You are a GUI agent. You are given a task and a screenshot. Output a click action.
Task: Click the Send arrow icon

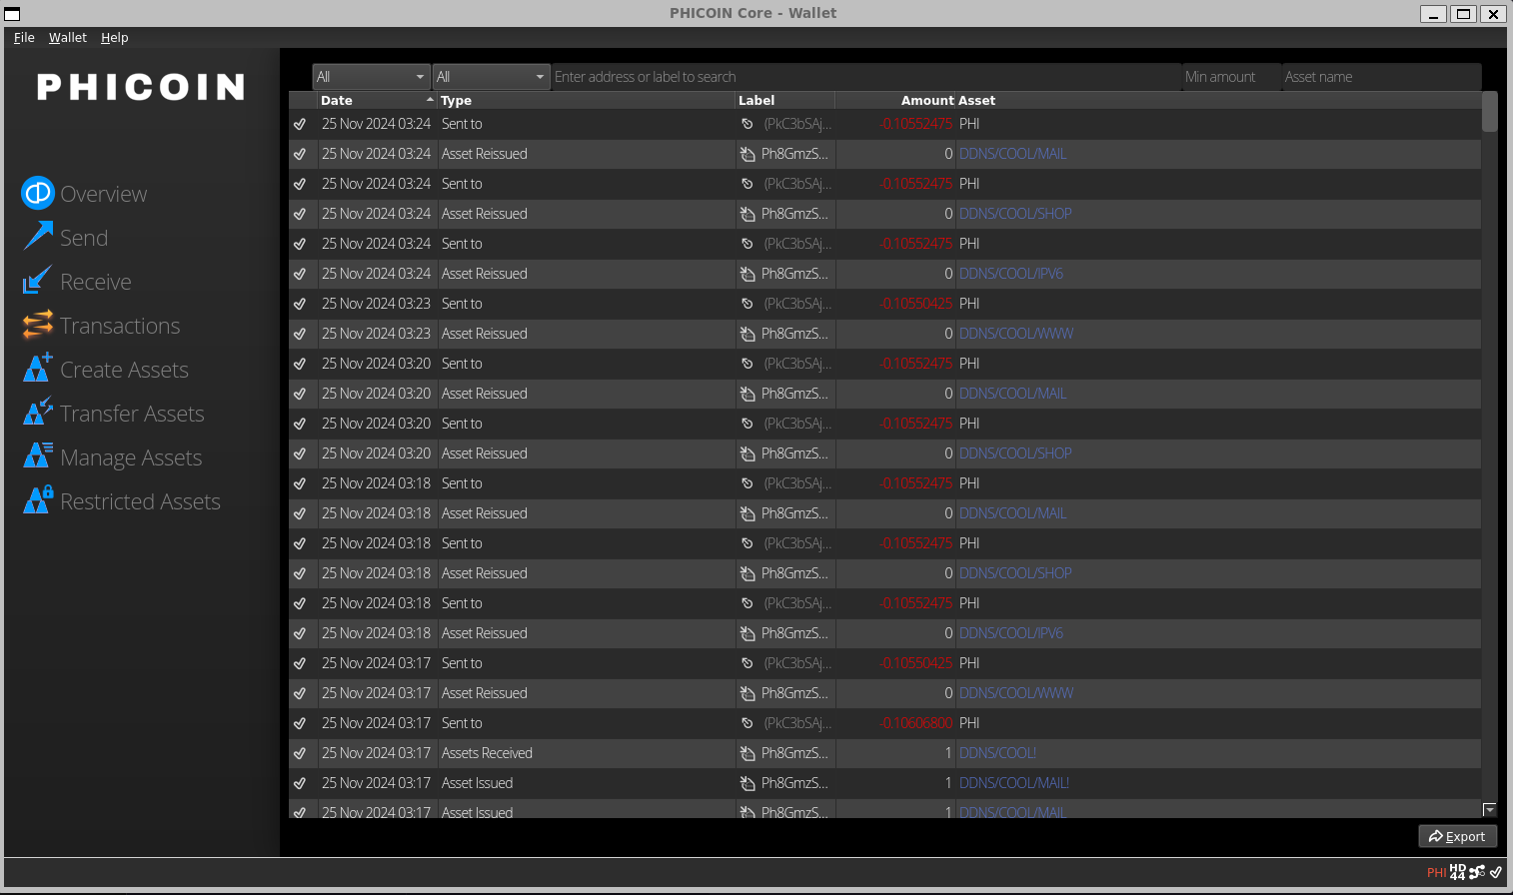(x=38, y=237)
